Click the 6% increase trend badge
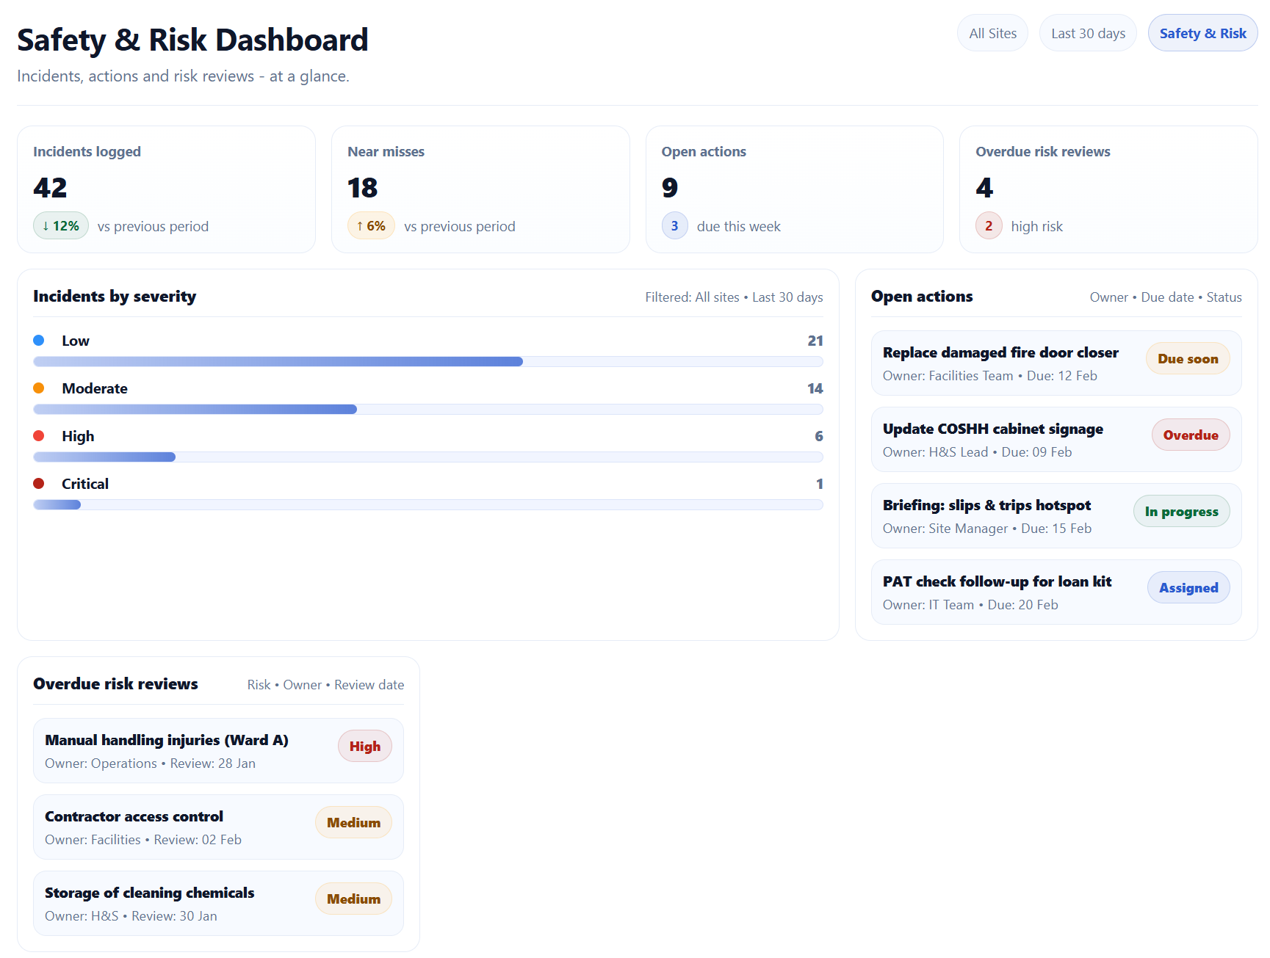Viewport: 1270px width, 958px height. (x=371, y=226)
